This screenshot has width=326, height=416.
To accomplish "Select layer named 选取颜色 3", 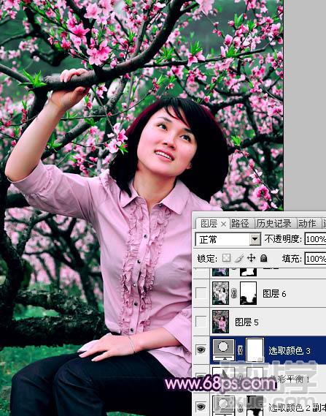I will pos(290,350).
